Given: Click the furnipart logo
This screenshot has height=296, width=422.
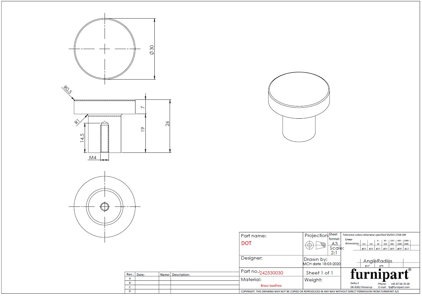Looking at the screenshot, I should [x=380, y=274].
